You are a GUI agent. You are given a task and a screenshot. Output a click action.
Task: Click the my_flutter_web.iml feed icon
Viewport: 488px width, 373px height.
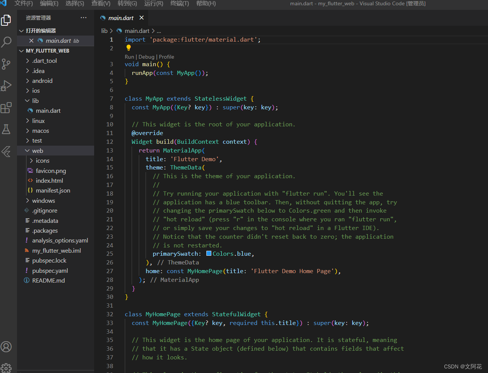(27, 251)
